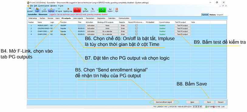Switch to the Parameters tab

pos(90,18)
